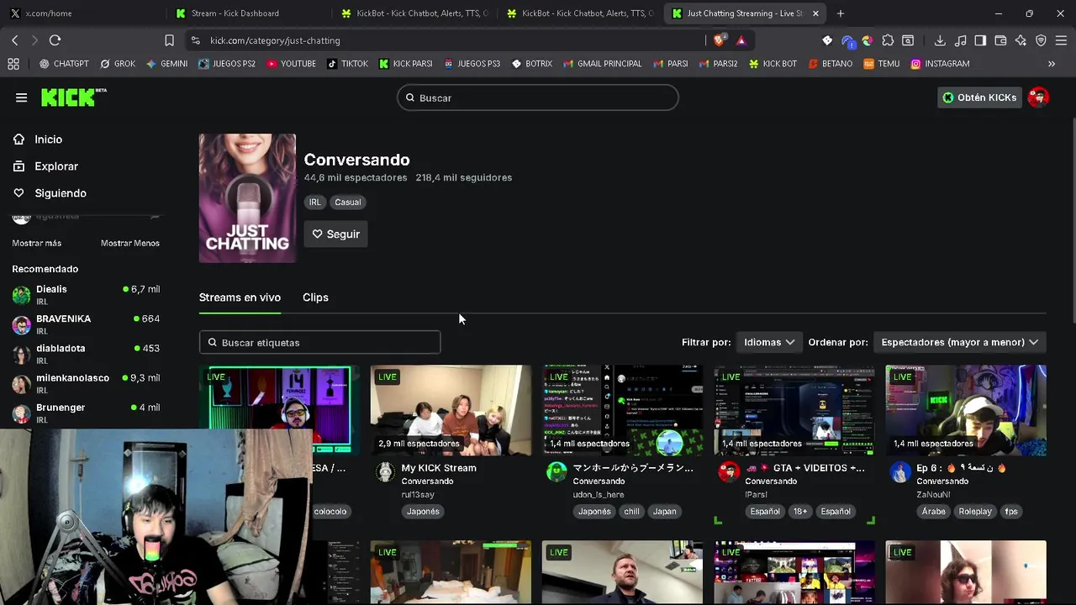Open Explorar in sidebar
The image size is (1076, 605).
click(55, 166)
